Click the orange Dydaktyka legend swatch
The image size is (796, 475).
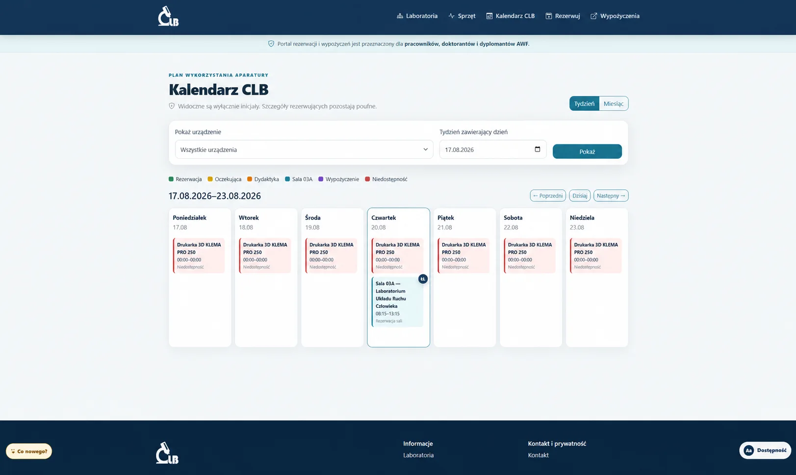(x=250, y=179)
